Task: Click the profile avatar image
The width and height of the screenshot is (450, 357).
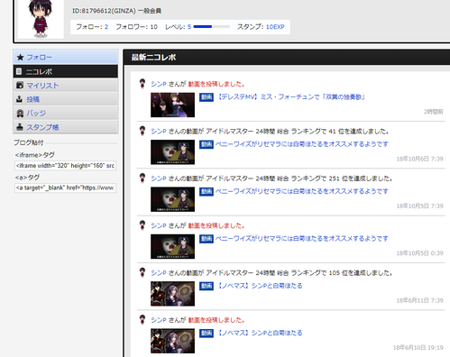Action: point(41,19)
